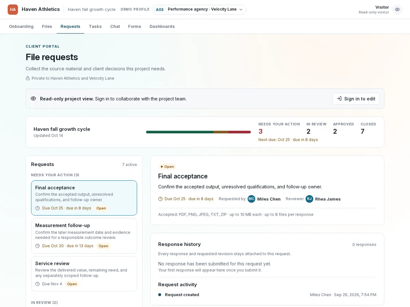
Task: Open the Onboarding tab
Action: [x=21, y=26]
